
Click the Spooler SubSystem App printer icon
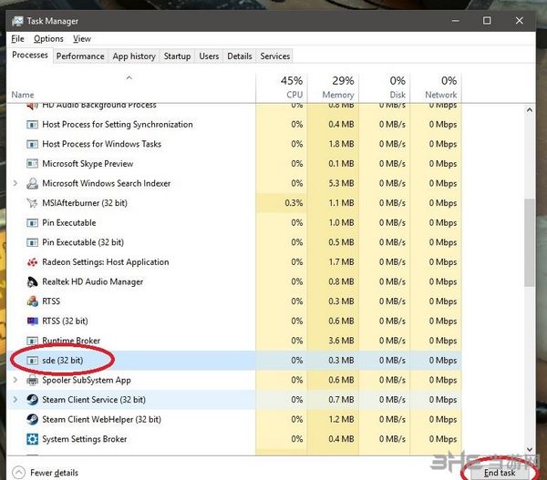33,380
